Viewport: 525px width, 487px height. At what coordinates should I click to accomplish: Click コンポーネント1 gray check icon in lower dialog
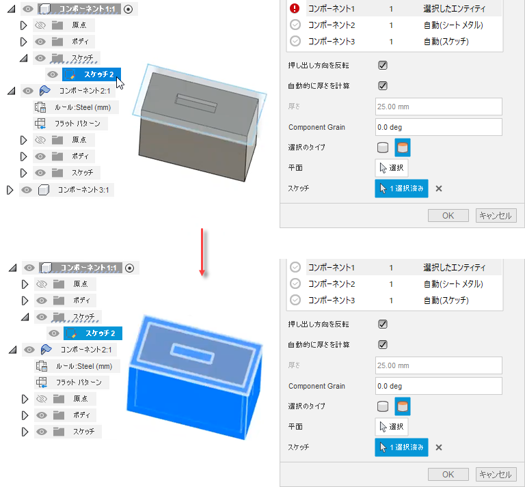pos(295,267)
